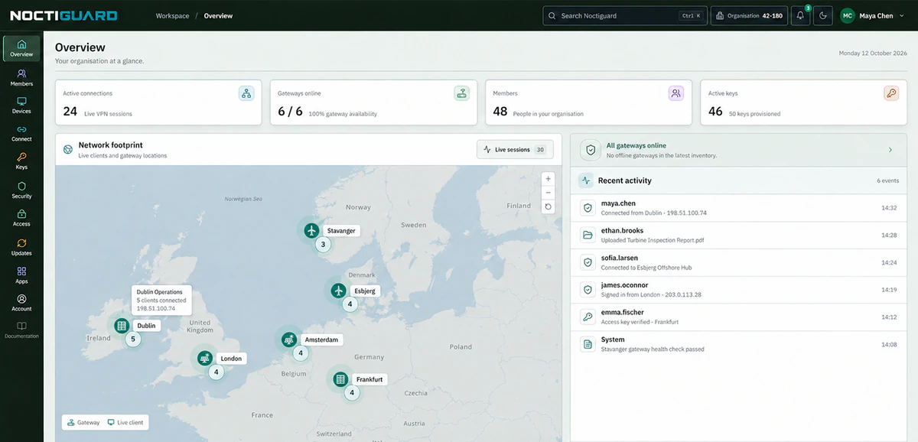Select Connect in the sidebar
This screenshot has width=918, height=442.
tap(21, 134)
